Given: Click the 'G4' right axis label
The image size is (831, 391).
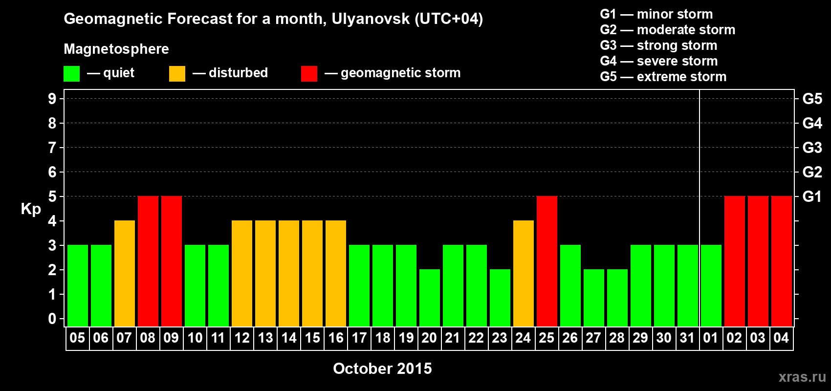Looking at the screenshot, I should (x=812, y=123).
